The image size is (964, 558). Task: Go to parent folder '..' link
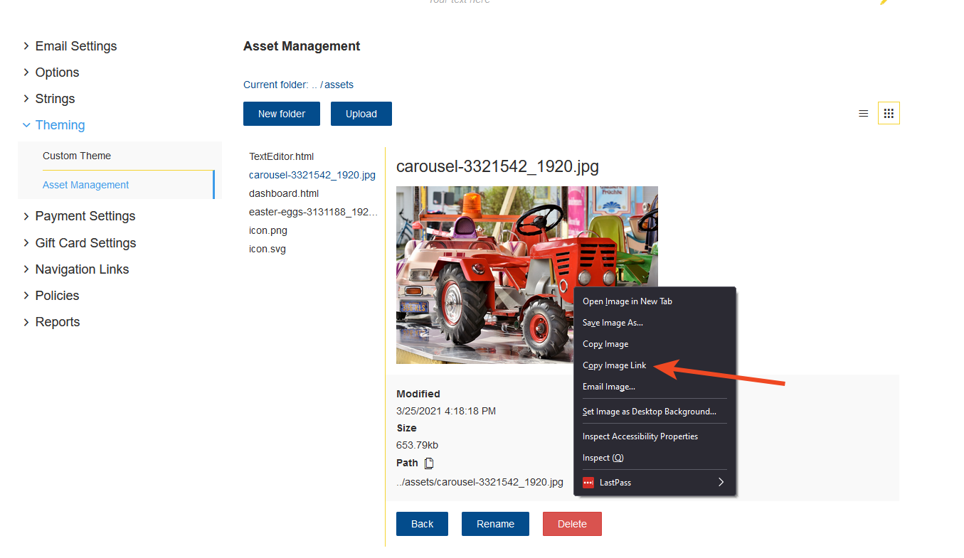pyautogui.click(x=314, y=85)
